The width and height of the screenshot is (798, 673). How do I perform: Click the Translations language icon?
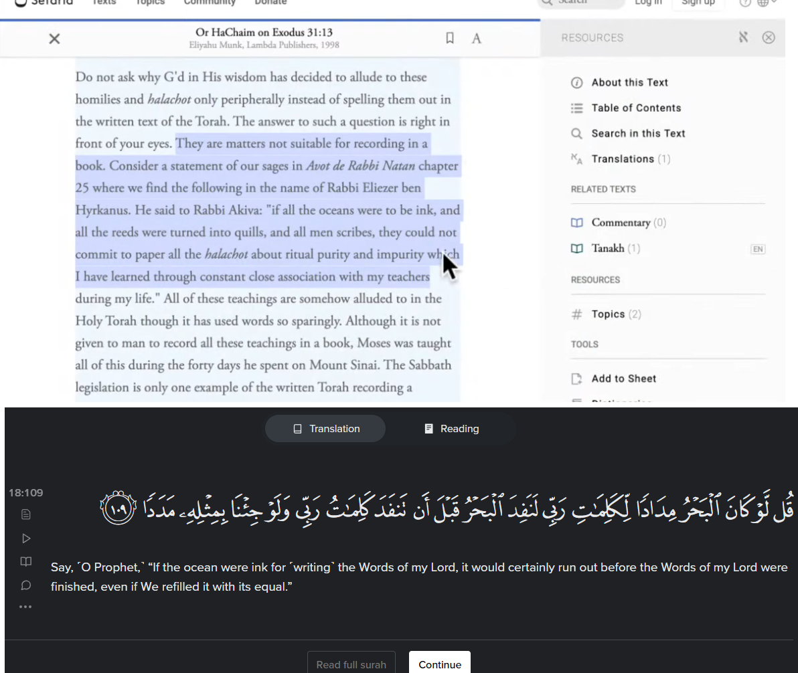(576, 159)
